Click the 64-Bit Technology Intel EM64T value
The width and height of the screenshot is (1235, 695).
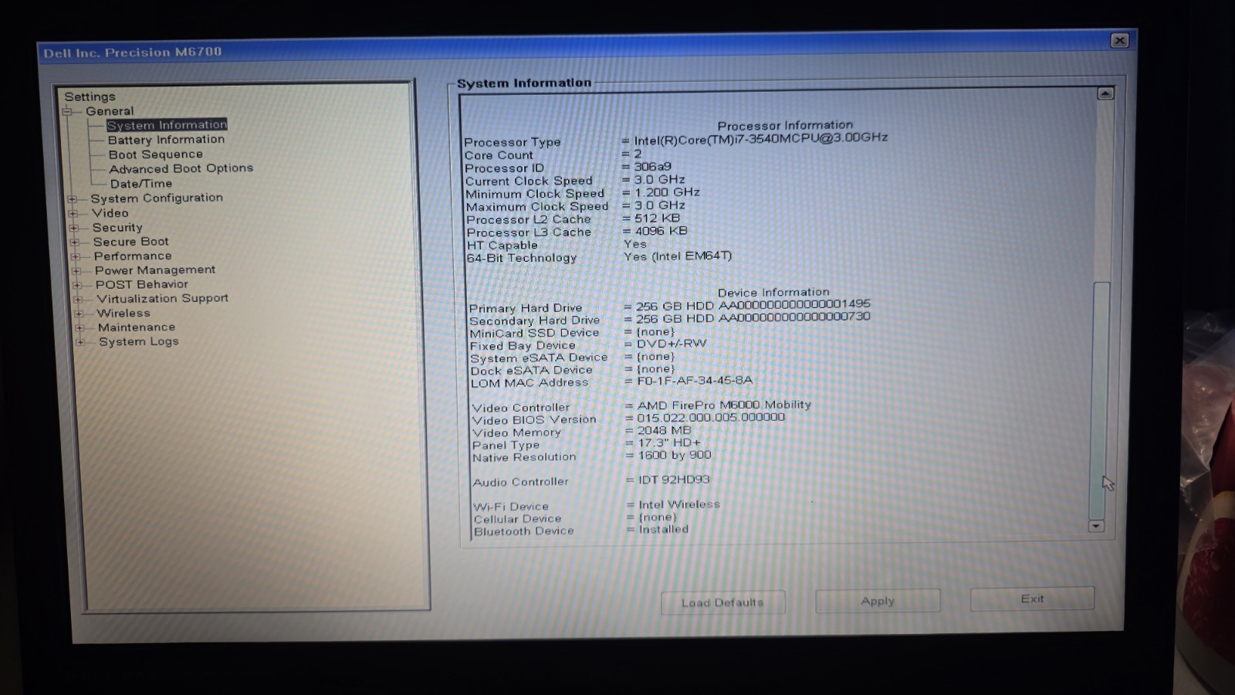pos(678,256)
